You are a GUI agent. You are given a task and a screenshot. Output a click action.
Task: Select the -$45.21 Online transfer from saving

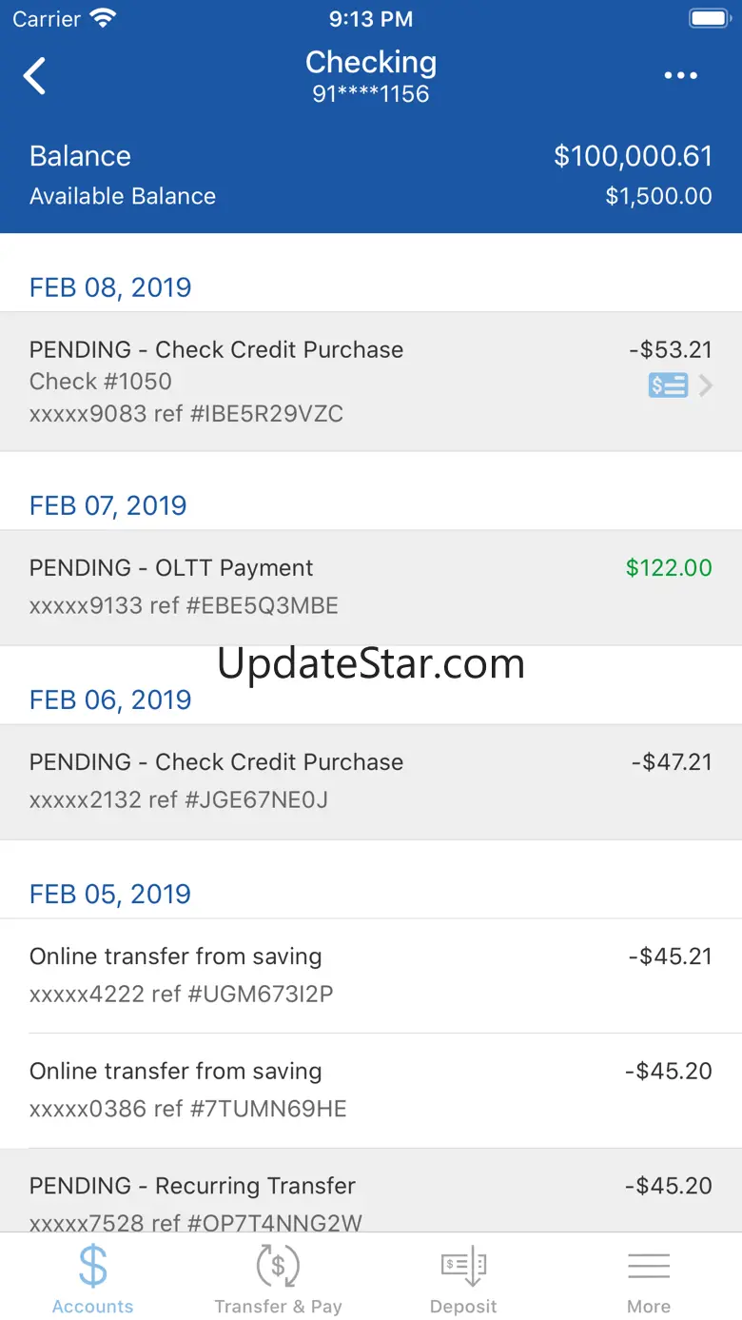coord(371,975)
